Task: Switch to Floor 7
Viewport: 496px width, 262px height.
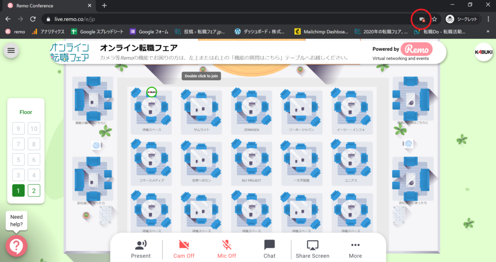Action: point(18,144)
